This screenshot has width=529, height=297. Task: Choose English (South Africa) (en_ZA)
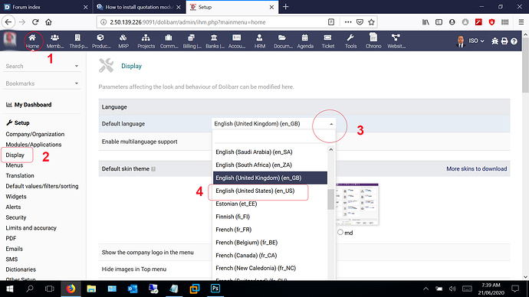254,165
